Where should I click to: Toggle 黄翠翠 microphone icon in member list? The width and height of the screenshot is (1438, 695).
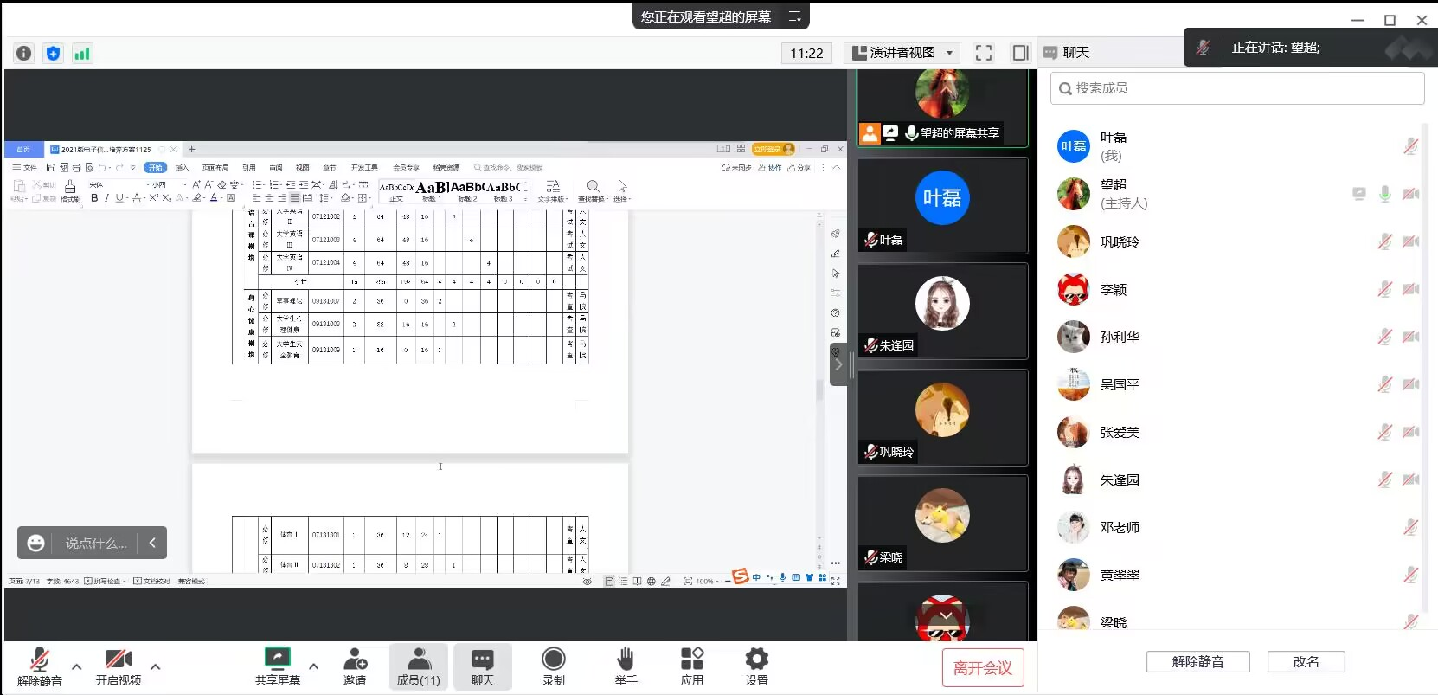(1410, 575)
